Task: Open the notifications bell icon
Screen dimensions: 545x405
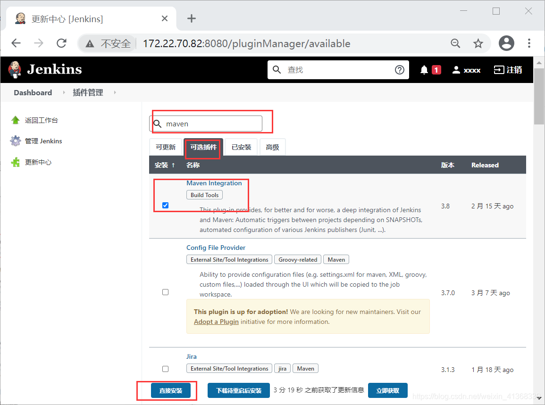Action: click(x=424, y=70)
